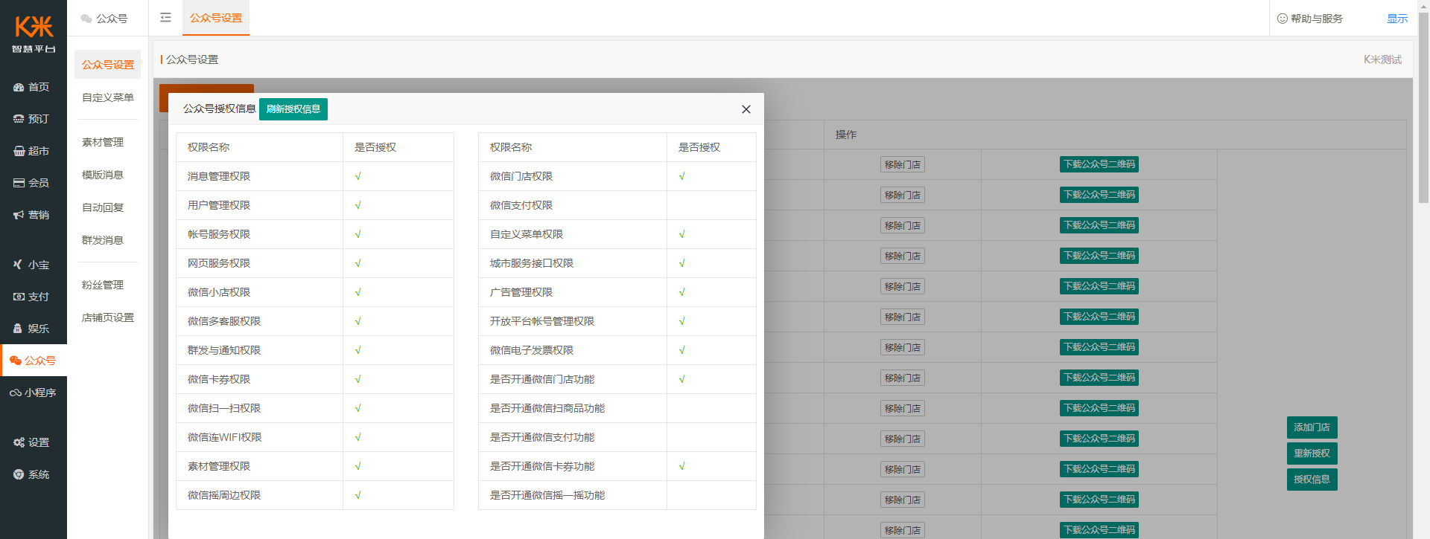Click the 是否开通微信门店功能 row
This screenshot has height=539, width=1430.
click(x=617, y=379)
